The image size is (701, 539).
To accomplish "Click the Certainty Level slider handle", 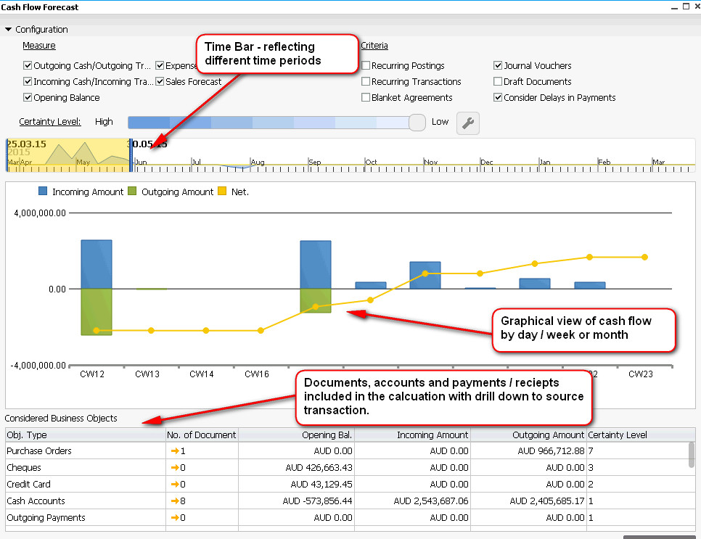I will tap(417, 123).
